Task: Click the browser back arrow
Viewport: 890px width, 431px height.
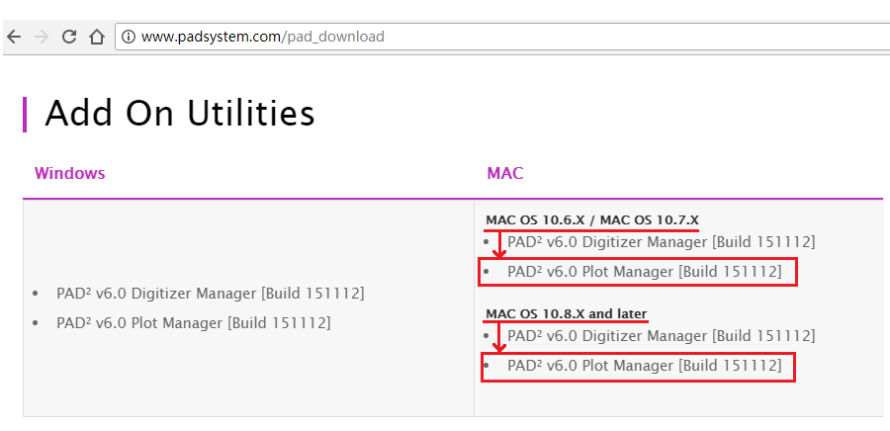Action: [14, 37]
